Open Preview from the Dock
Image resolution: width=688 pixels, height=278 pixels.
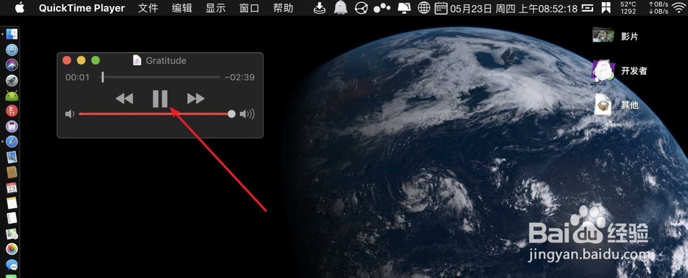pos(12,157)
